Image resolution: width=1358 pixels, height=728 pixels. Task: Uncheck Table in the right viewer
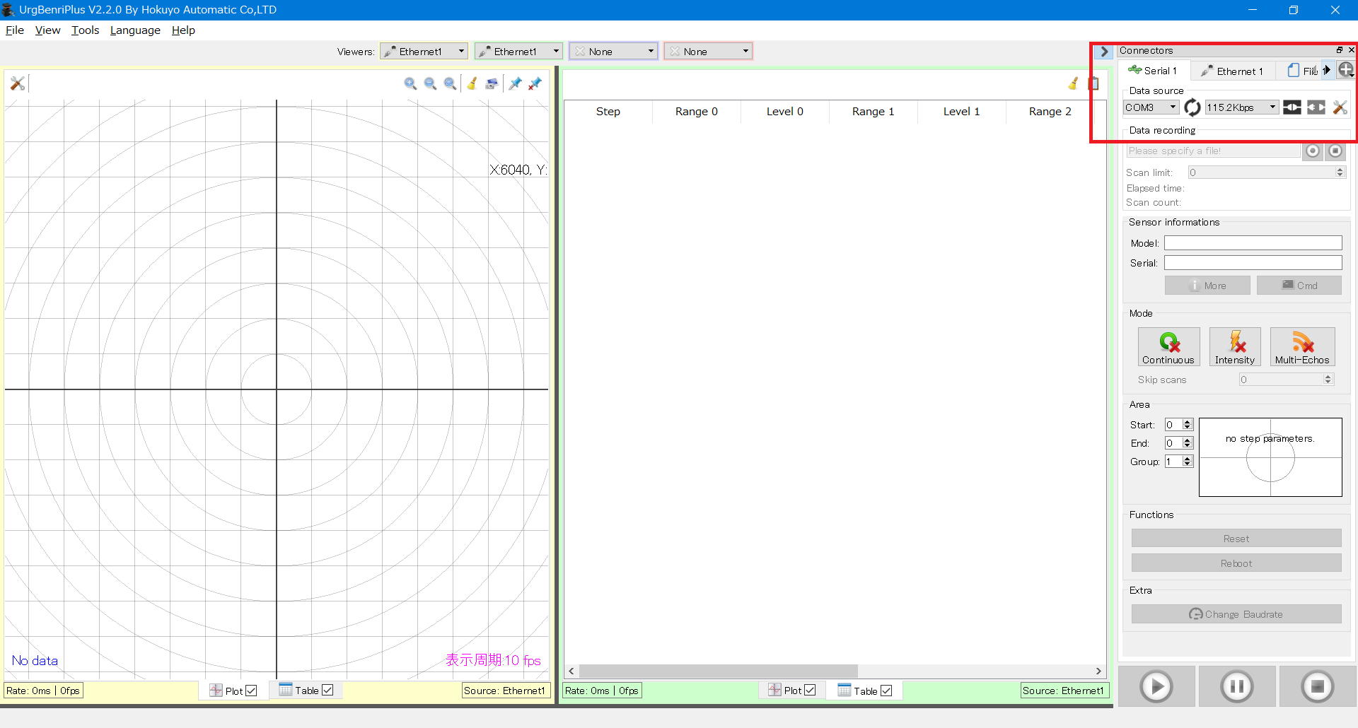click(x=886, y=691)
